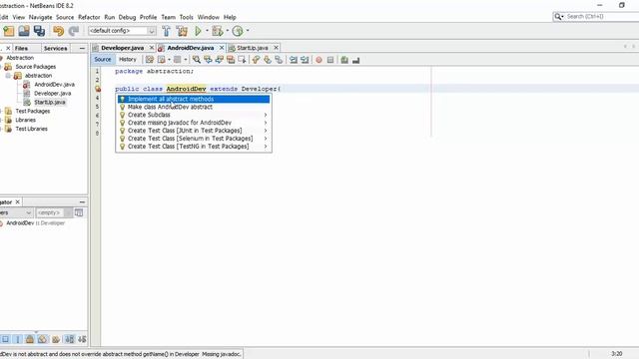This screenshot has height=359, width=639.
Task: Close the Navigator panel tab
Action: 18,201
